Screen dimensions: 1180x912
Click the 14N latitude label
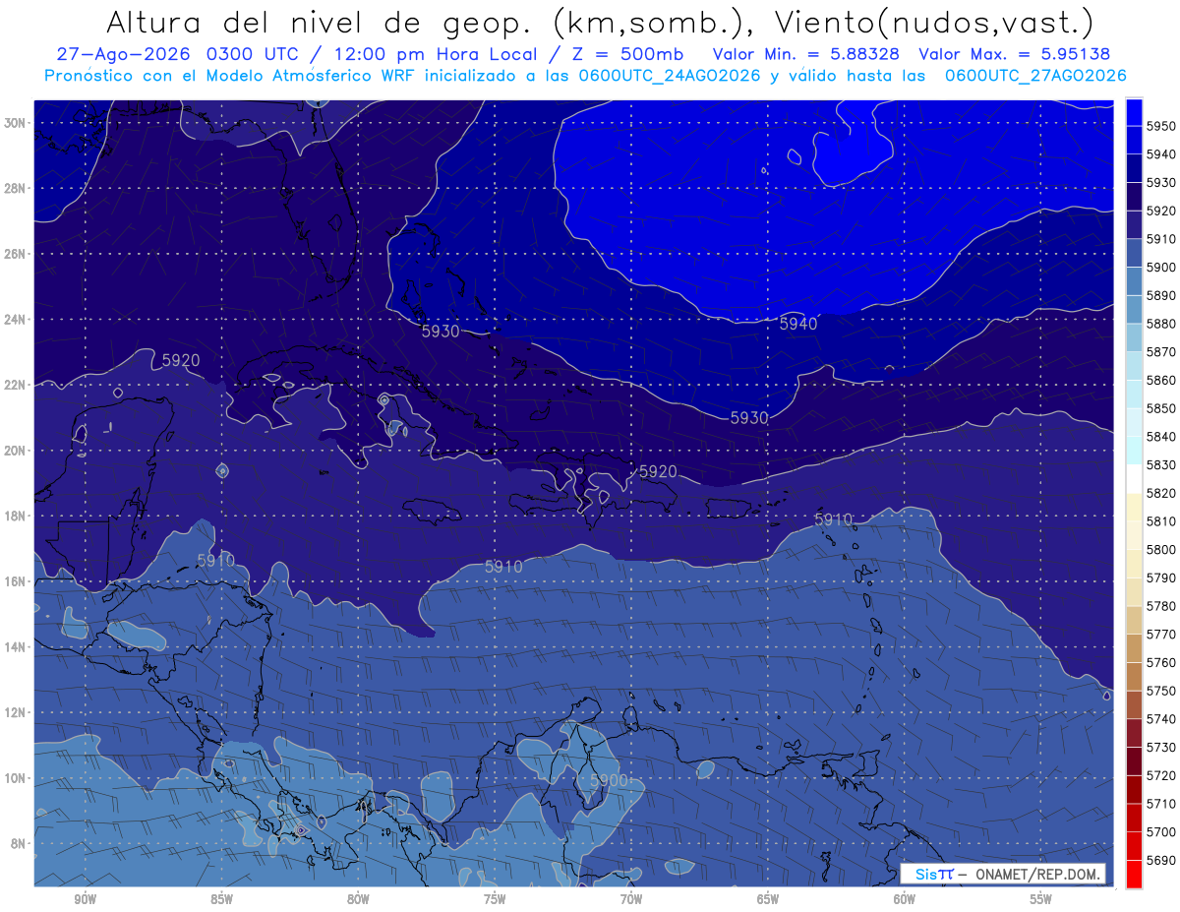pyautogui.click(x=15, y=647)
